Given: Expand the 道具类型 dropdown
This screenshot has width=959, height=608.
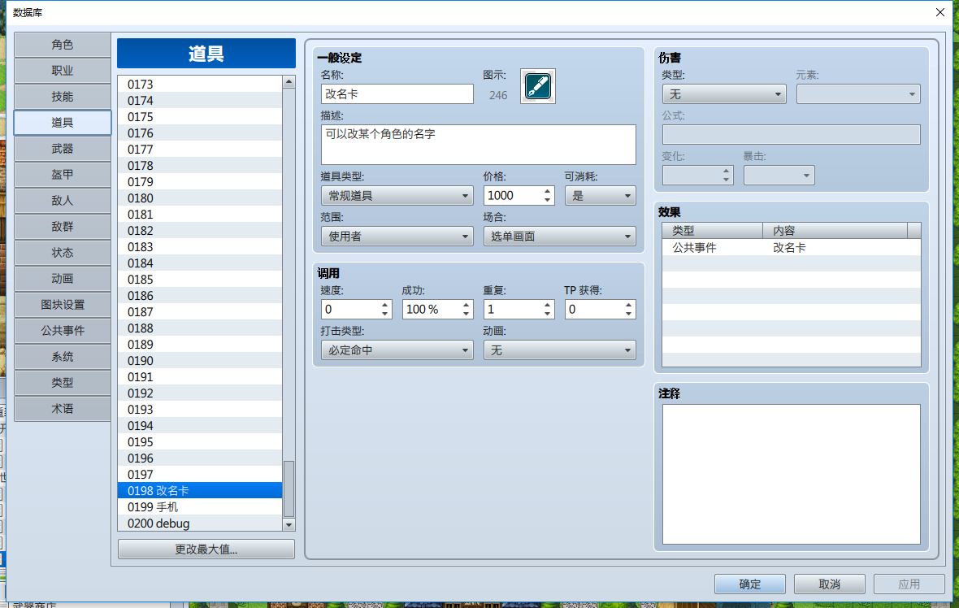Looking at the screenshot, I should (x=397, y=196).
